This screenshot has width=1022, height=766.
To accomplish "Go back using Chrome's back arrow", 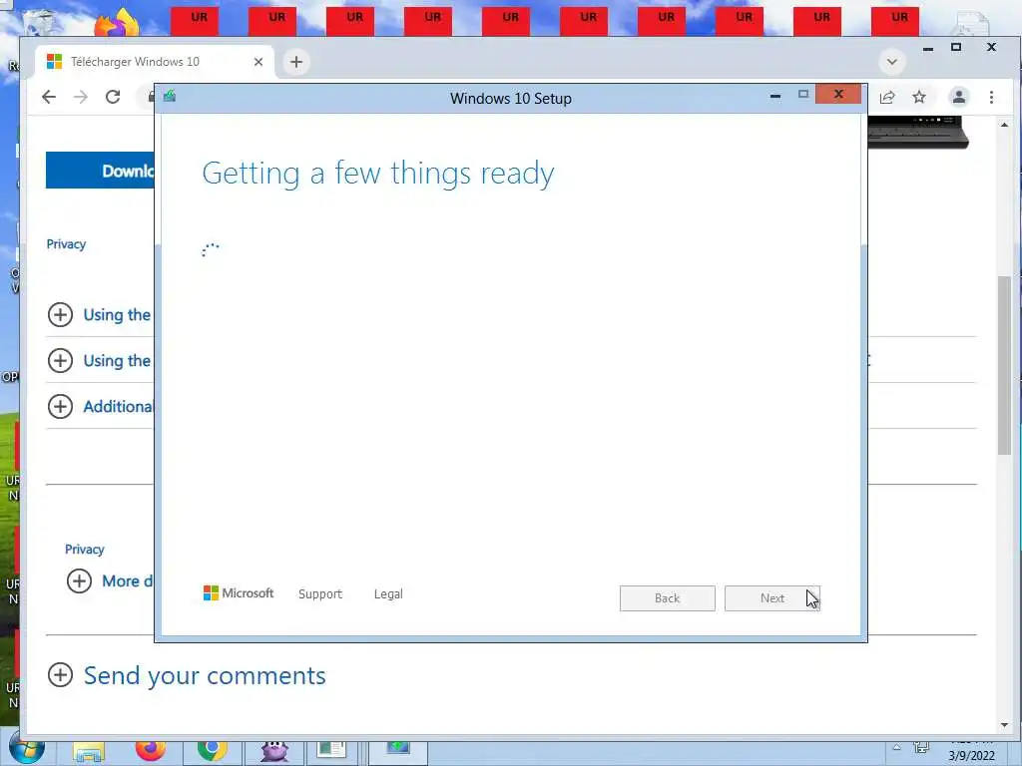I will pos(49,97).
